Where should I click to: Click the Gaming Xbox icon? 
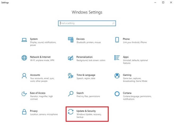(x=117, y=76)
